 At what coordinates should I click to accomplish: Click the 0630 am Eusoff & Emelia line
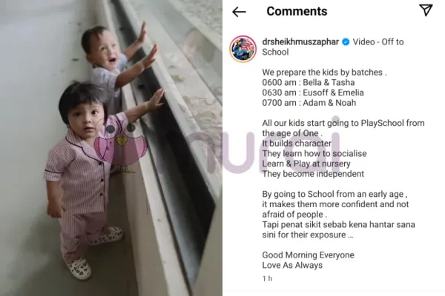313,92
